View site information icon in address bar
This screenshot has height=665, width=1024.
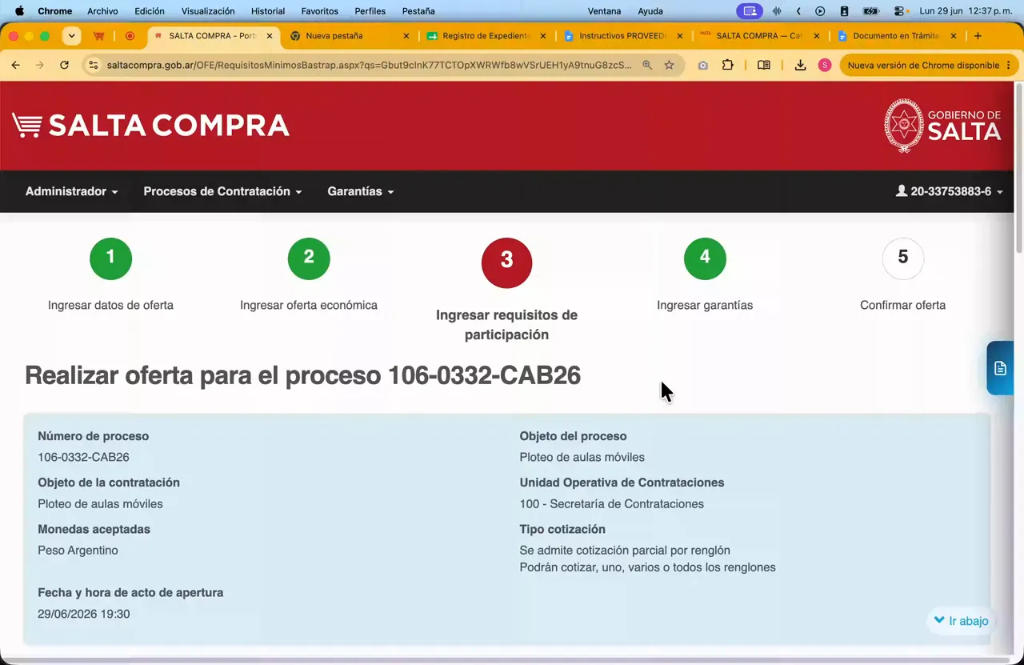[93, 65]
